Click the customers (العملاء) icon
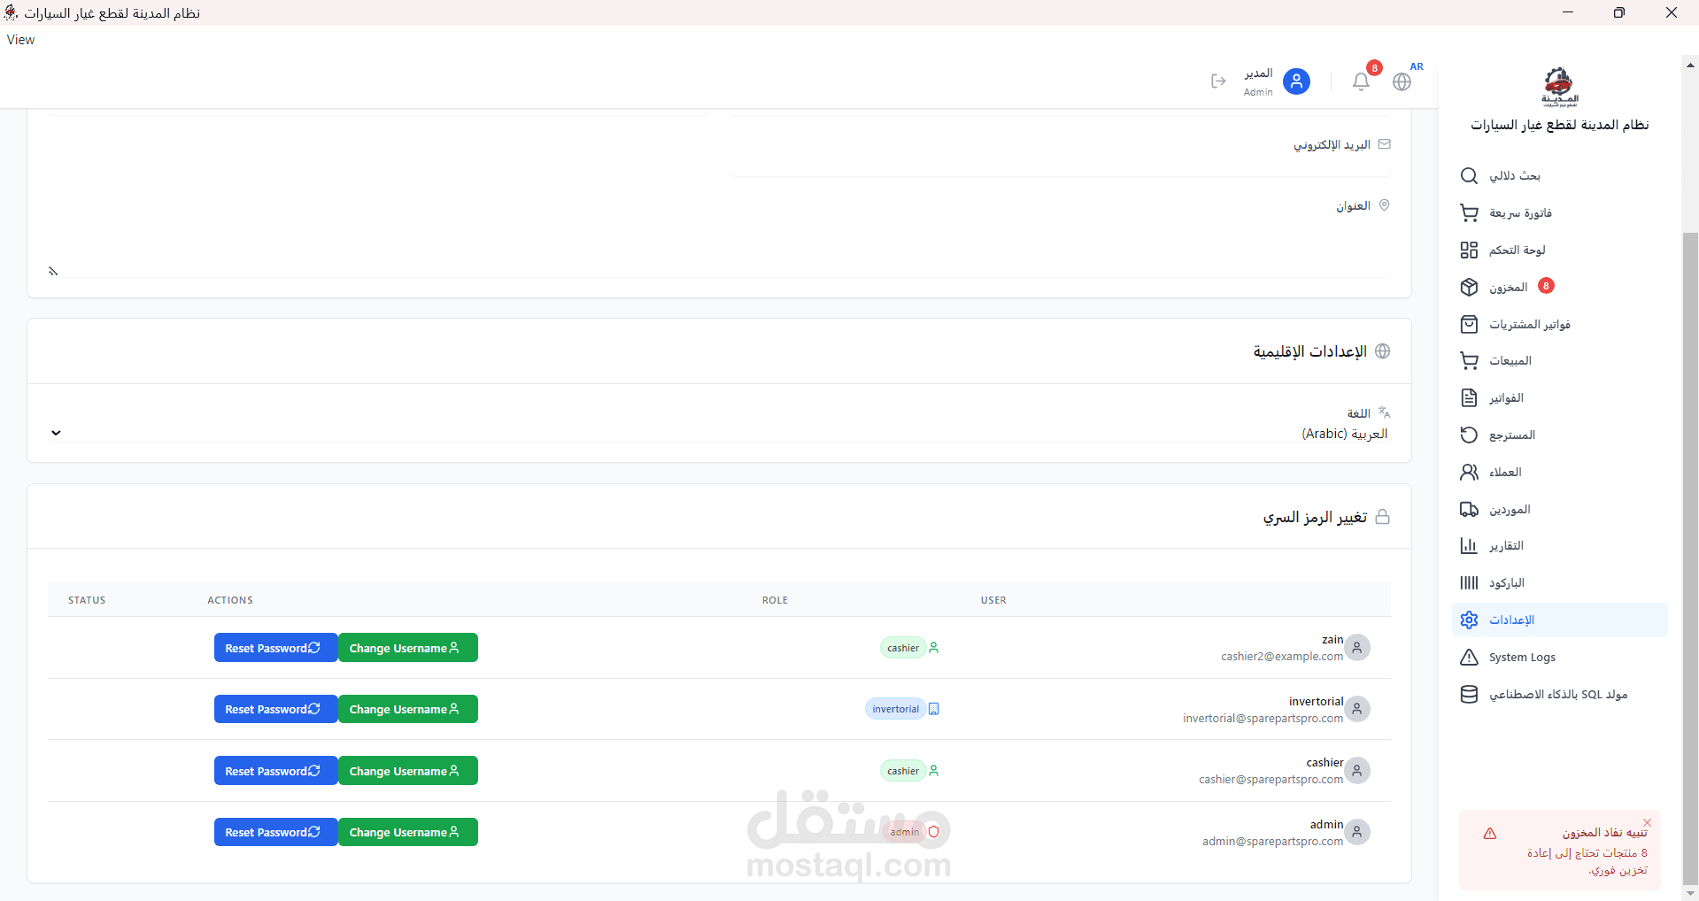This screenshot has width=1699, height=901. pyautogui.click(x=1469, y=473)
